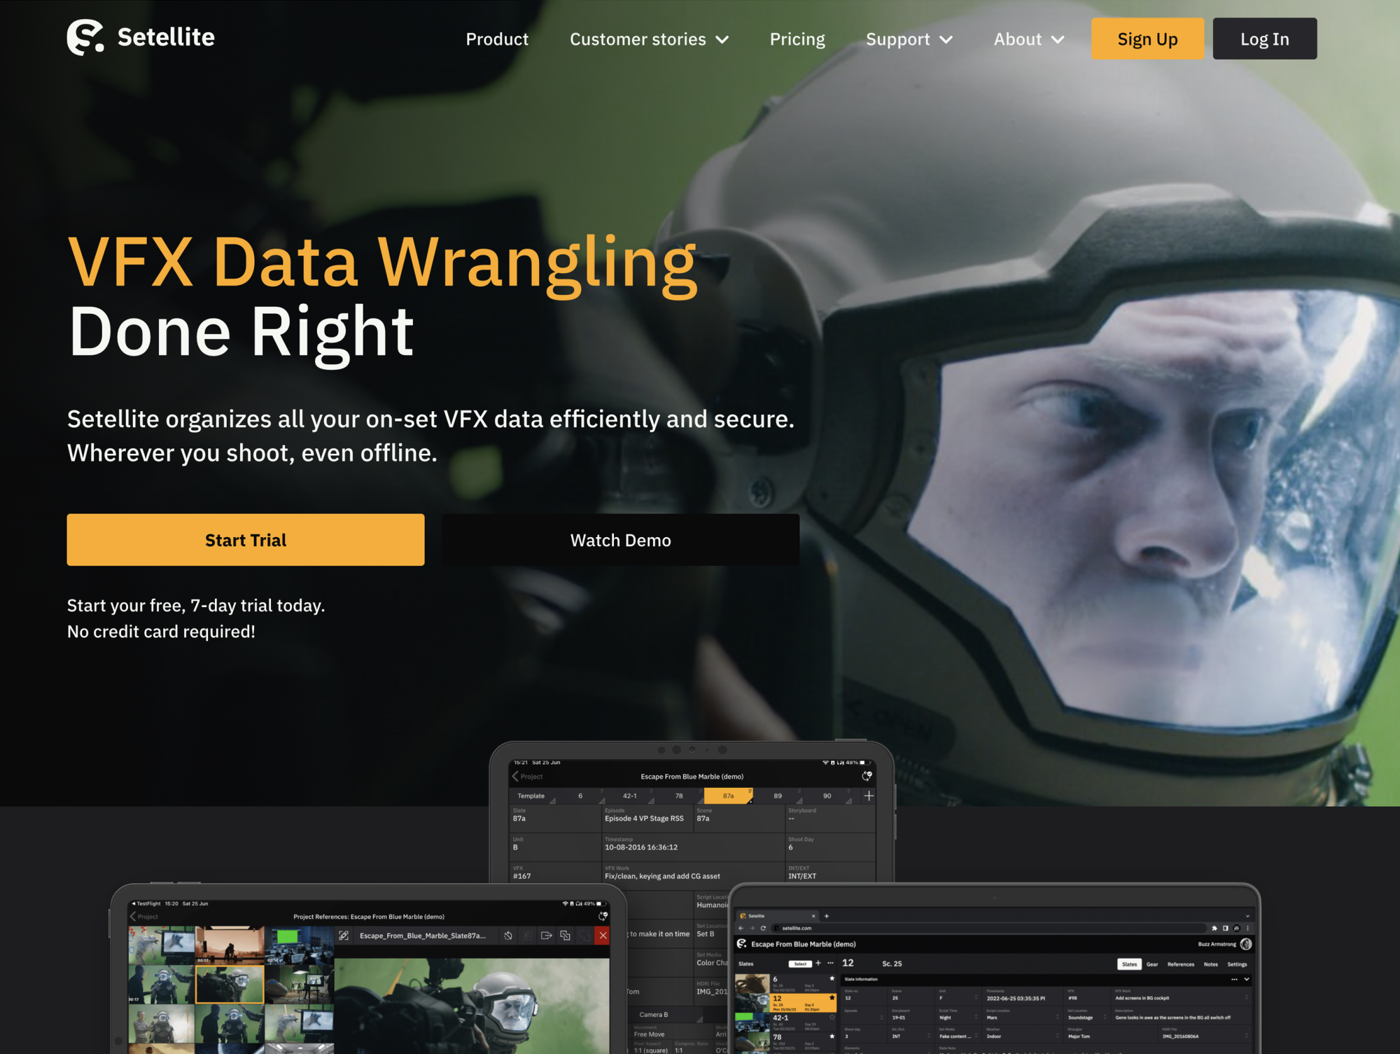This screenshot has height=1054, width=1400.
Task: Go to the Pricing page
Action: pos(797,39)
